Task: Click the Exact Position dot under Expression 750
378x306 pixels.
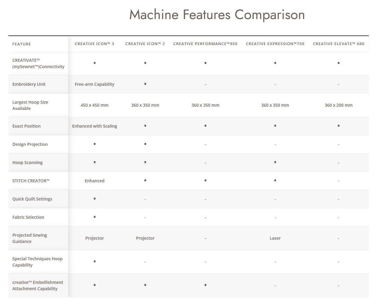Action: pyautogui.click(x=275, y=126)
